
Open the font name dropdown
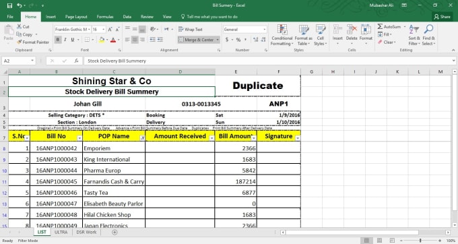coord(89,30)
